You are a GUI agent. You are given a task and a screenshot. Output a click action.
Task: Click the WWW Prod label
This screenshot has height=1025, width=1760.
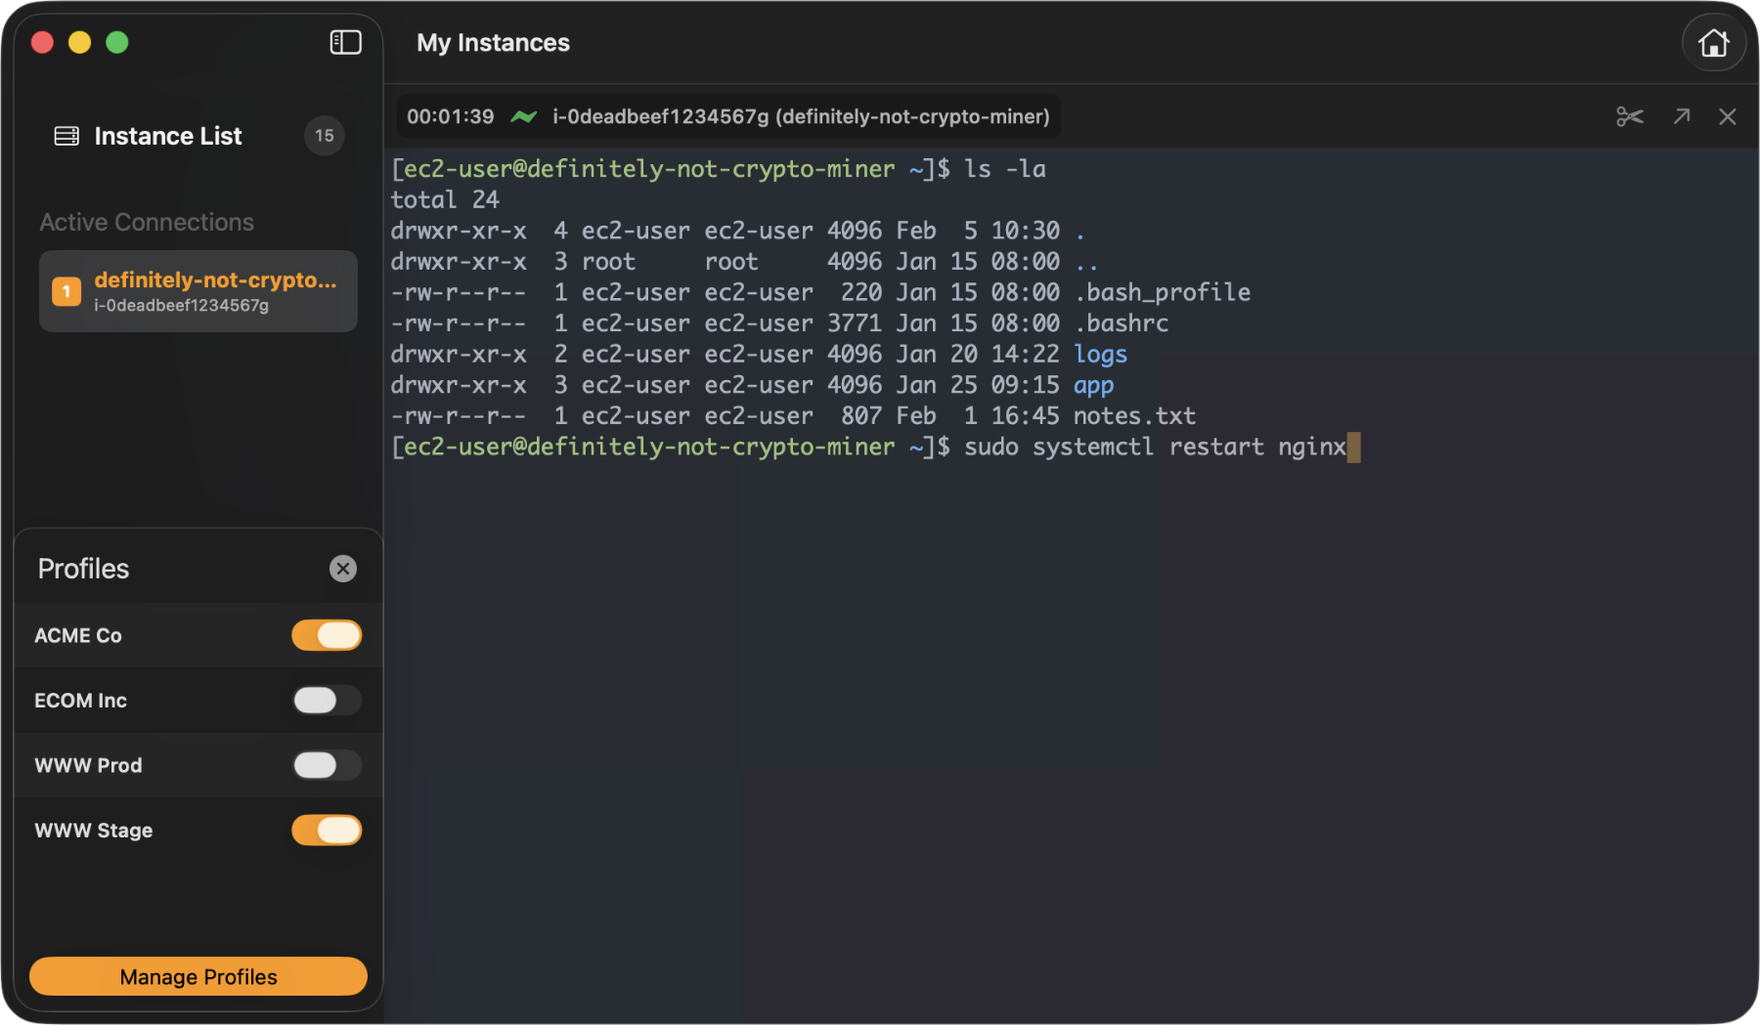pyautogui.click(x=88, y=765)
